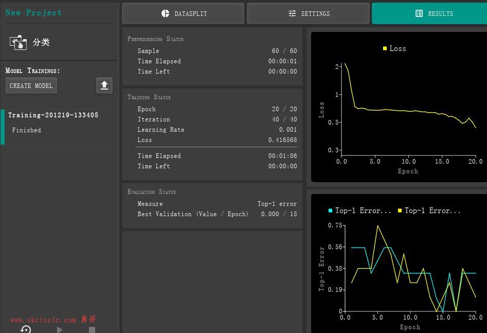The image size is (487, 333).
Task: Click the Model Trainings label
Action: click(32, 71)
